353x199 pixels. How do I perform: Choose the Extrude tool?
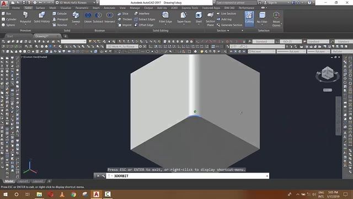click(60, 13)
